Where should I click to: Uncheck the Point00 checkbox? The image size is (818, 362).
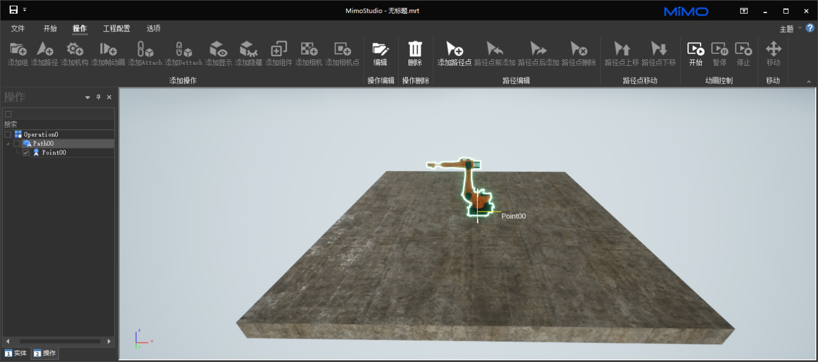click(x=26, y=153)
